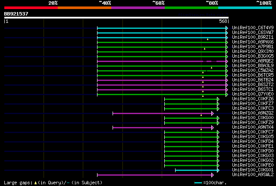Select the UniRef100_B6SZT2 label

[253, 85]
